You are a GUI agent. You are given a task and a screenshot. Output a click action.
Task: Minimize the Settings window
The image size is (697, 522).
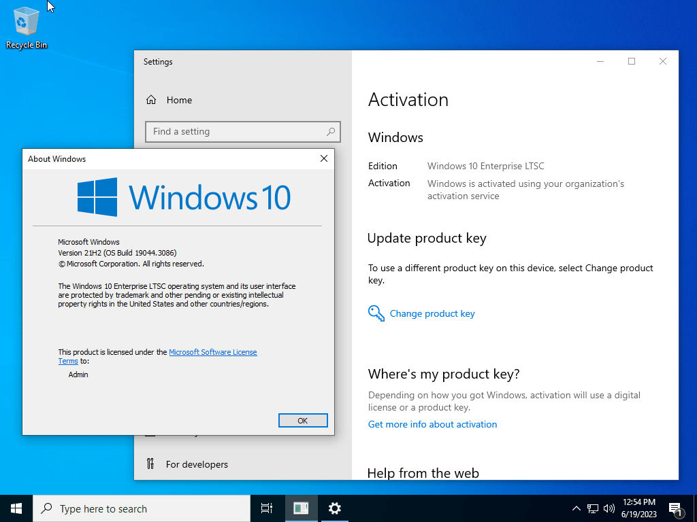(600, 61)
